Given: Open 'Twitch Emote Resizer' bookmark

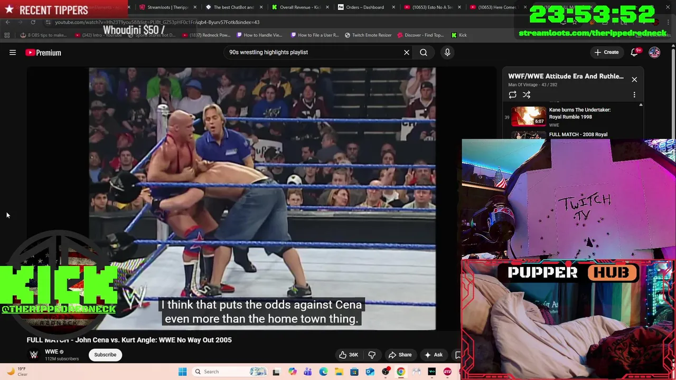Looking at the screenshot, I should [x=368, y=35].
